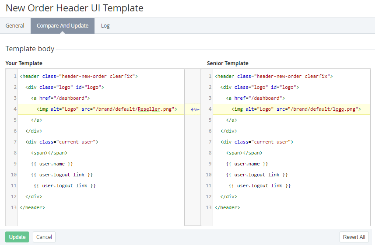Open the General tab
The image size is (375, 249).
(15, 26)
